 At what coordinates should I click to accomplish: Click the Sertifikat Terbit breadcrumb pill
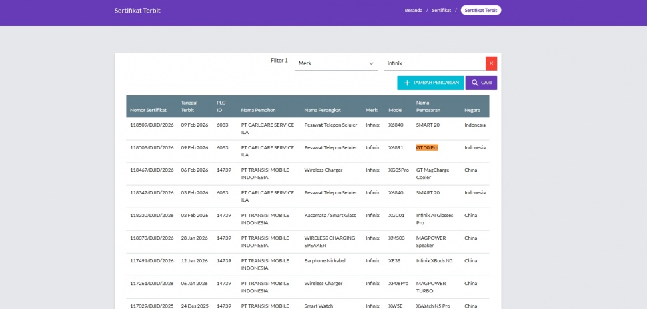pos(480,11)
